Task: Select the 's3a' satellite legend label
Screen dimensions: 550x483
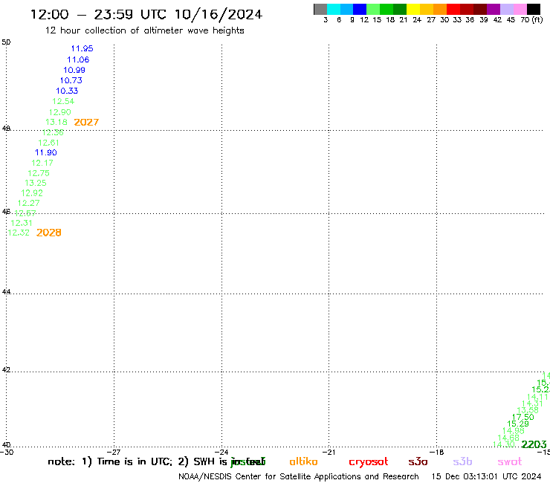Action: pyautogui.click(x=418, y=461)
